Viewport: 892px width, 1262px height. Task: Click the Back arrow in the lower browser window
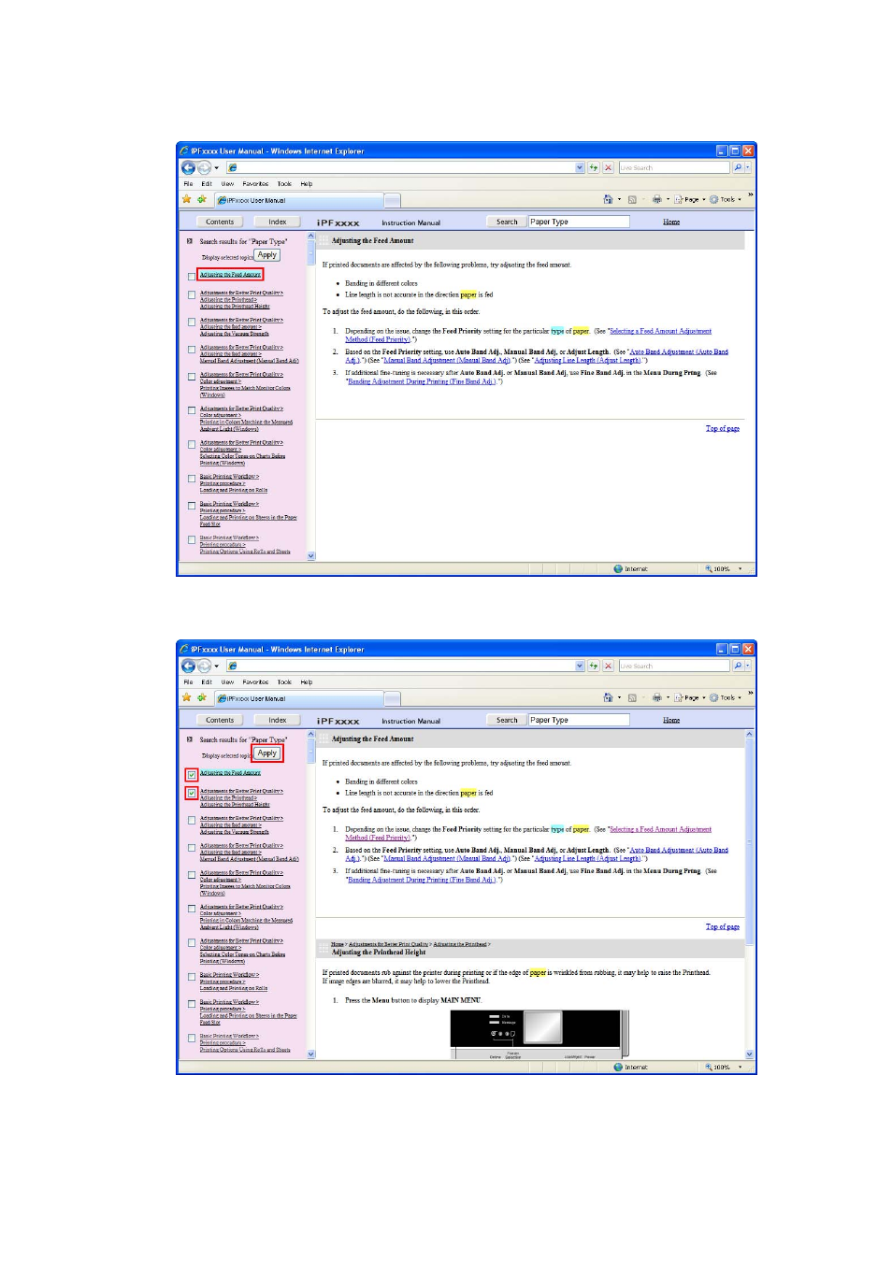tap(188, 667)
